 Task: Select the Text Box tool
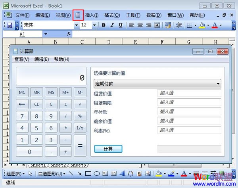105,173
